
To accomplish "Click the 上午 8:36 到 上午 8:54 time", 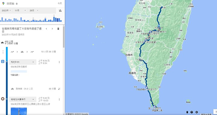I will (x=44, y=62).
